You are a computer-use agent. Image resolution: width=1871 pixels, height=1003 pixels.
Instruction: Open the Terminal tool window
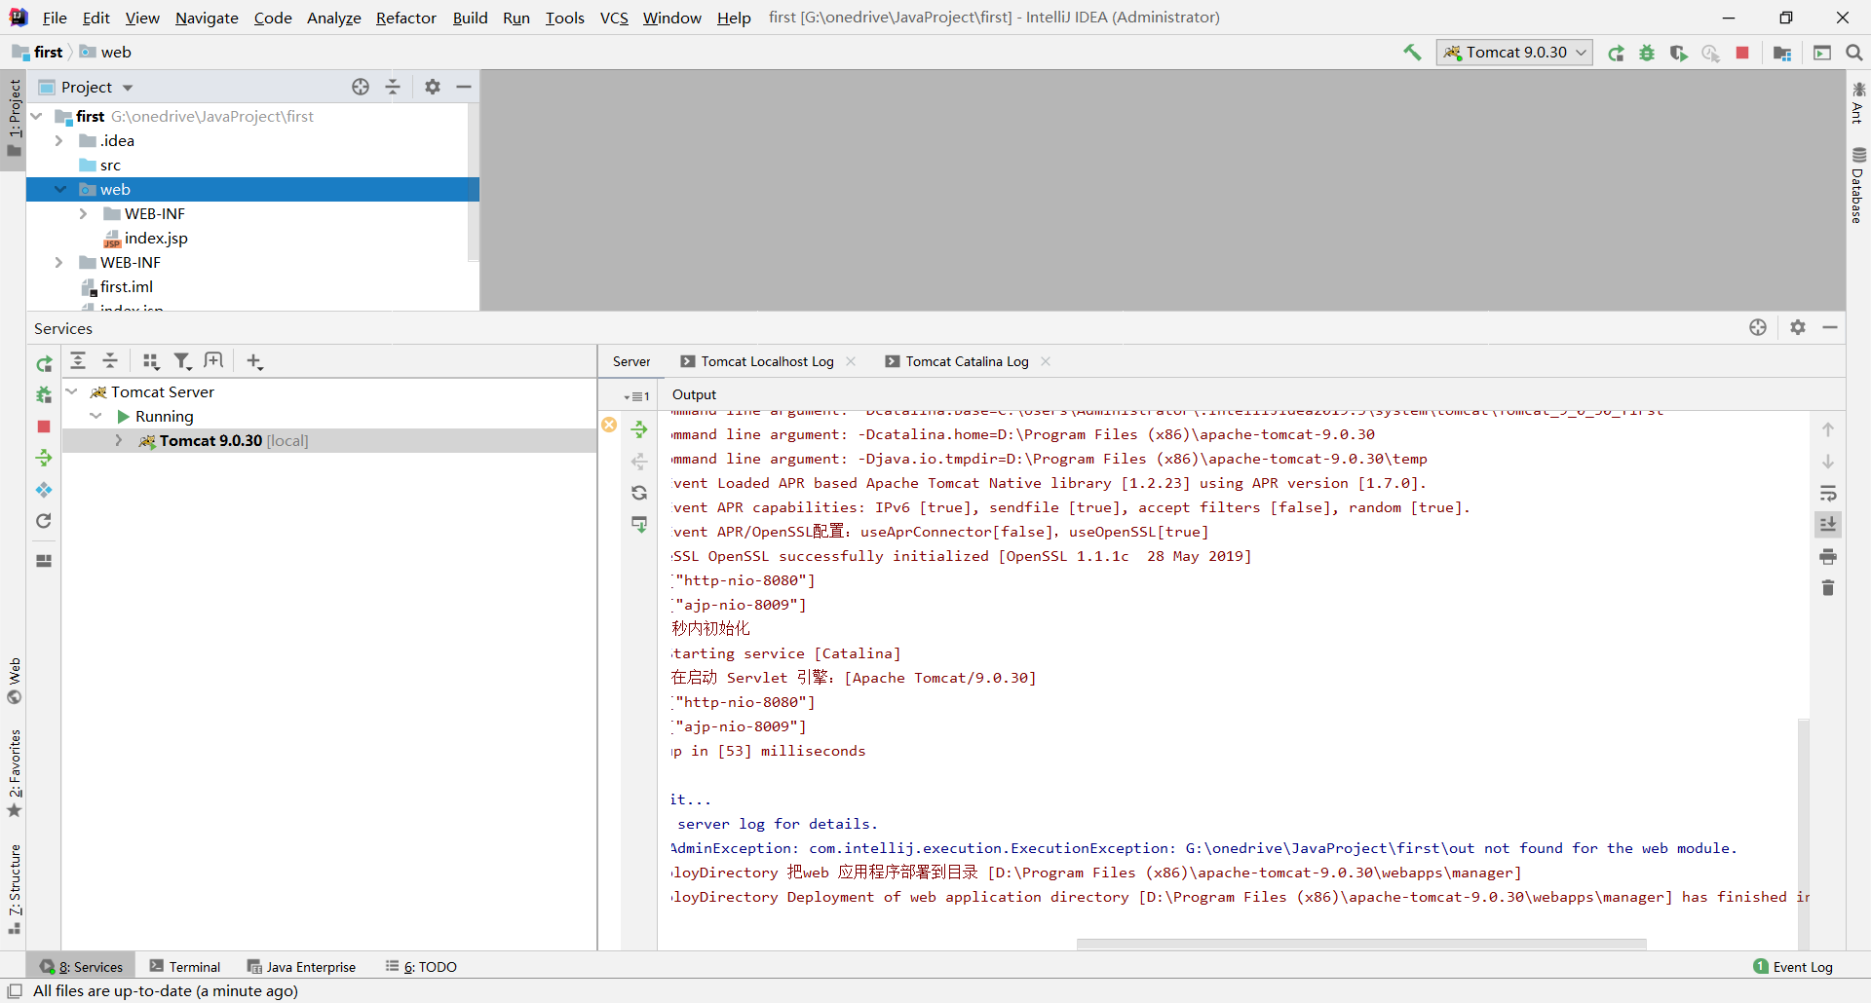point(184,967)
